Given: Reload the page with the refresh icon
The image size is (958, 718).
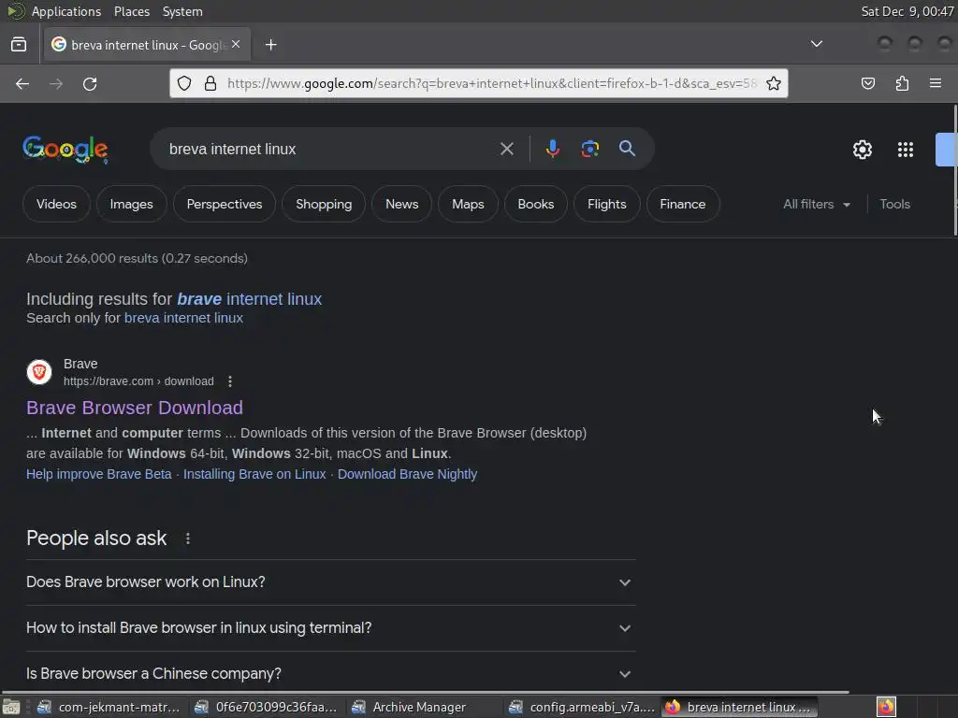Looking at the screenshot, I should (90, 83).
